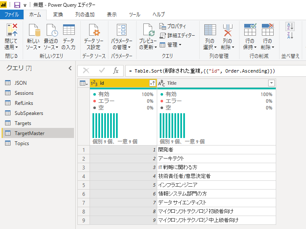The height and width of the screenshot is (229, 306).
Task: Click the Title column ABC type icon
Action: (161, 83)
